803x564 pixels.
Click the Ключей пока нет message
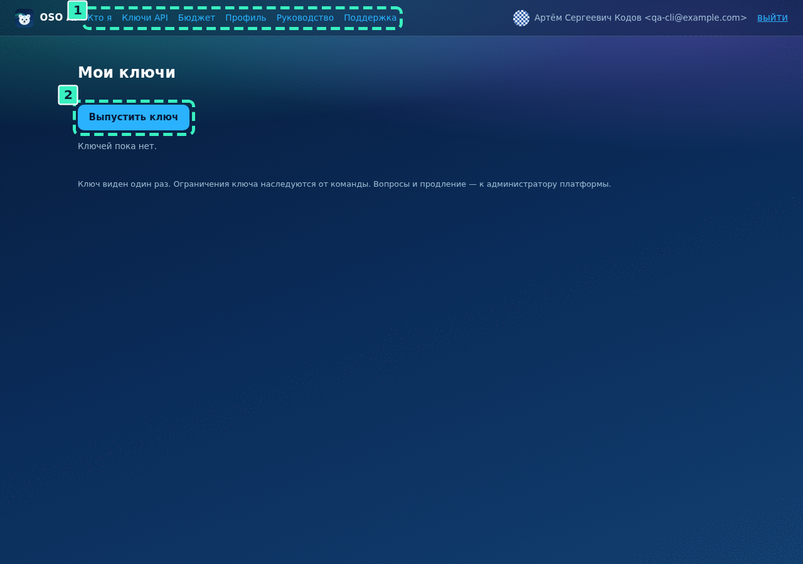click(x=117, y=146)
